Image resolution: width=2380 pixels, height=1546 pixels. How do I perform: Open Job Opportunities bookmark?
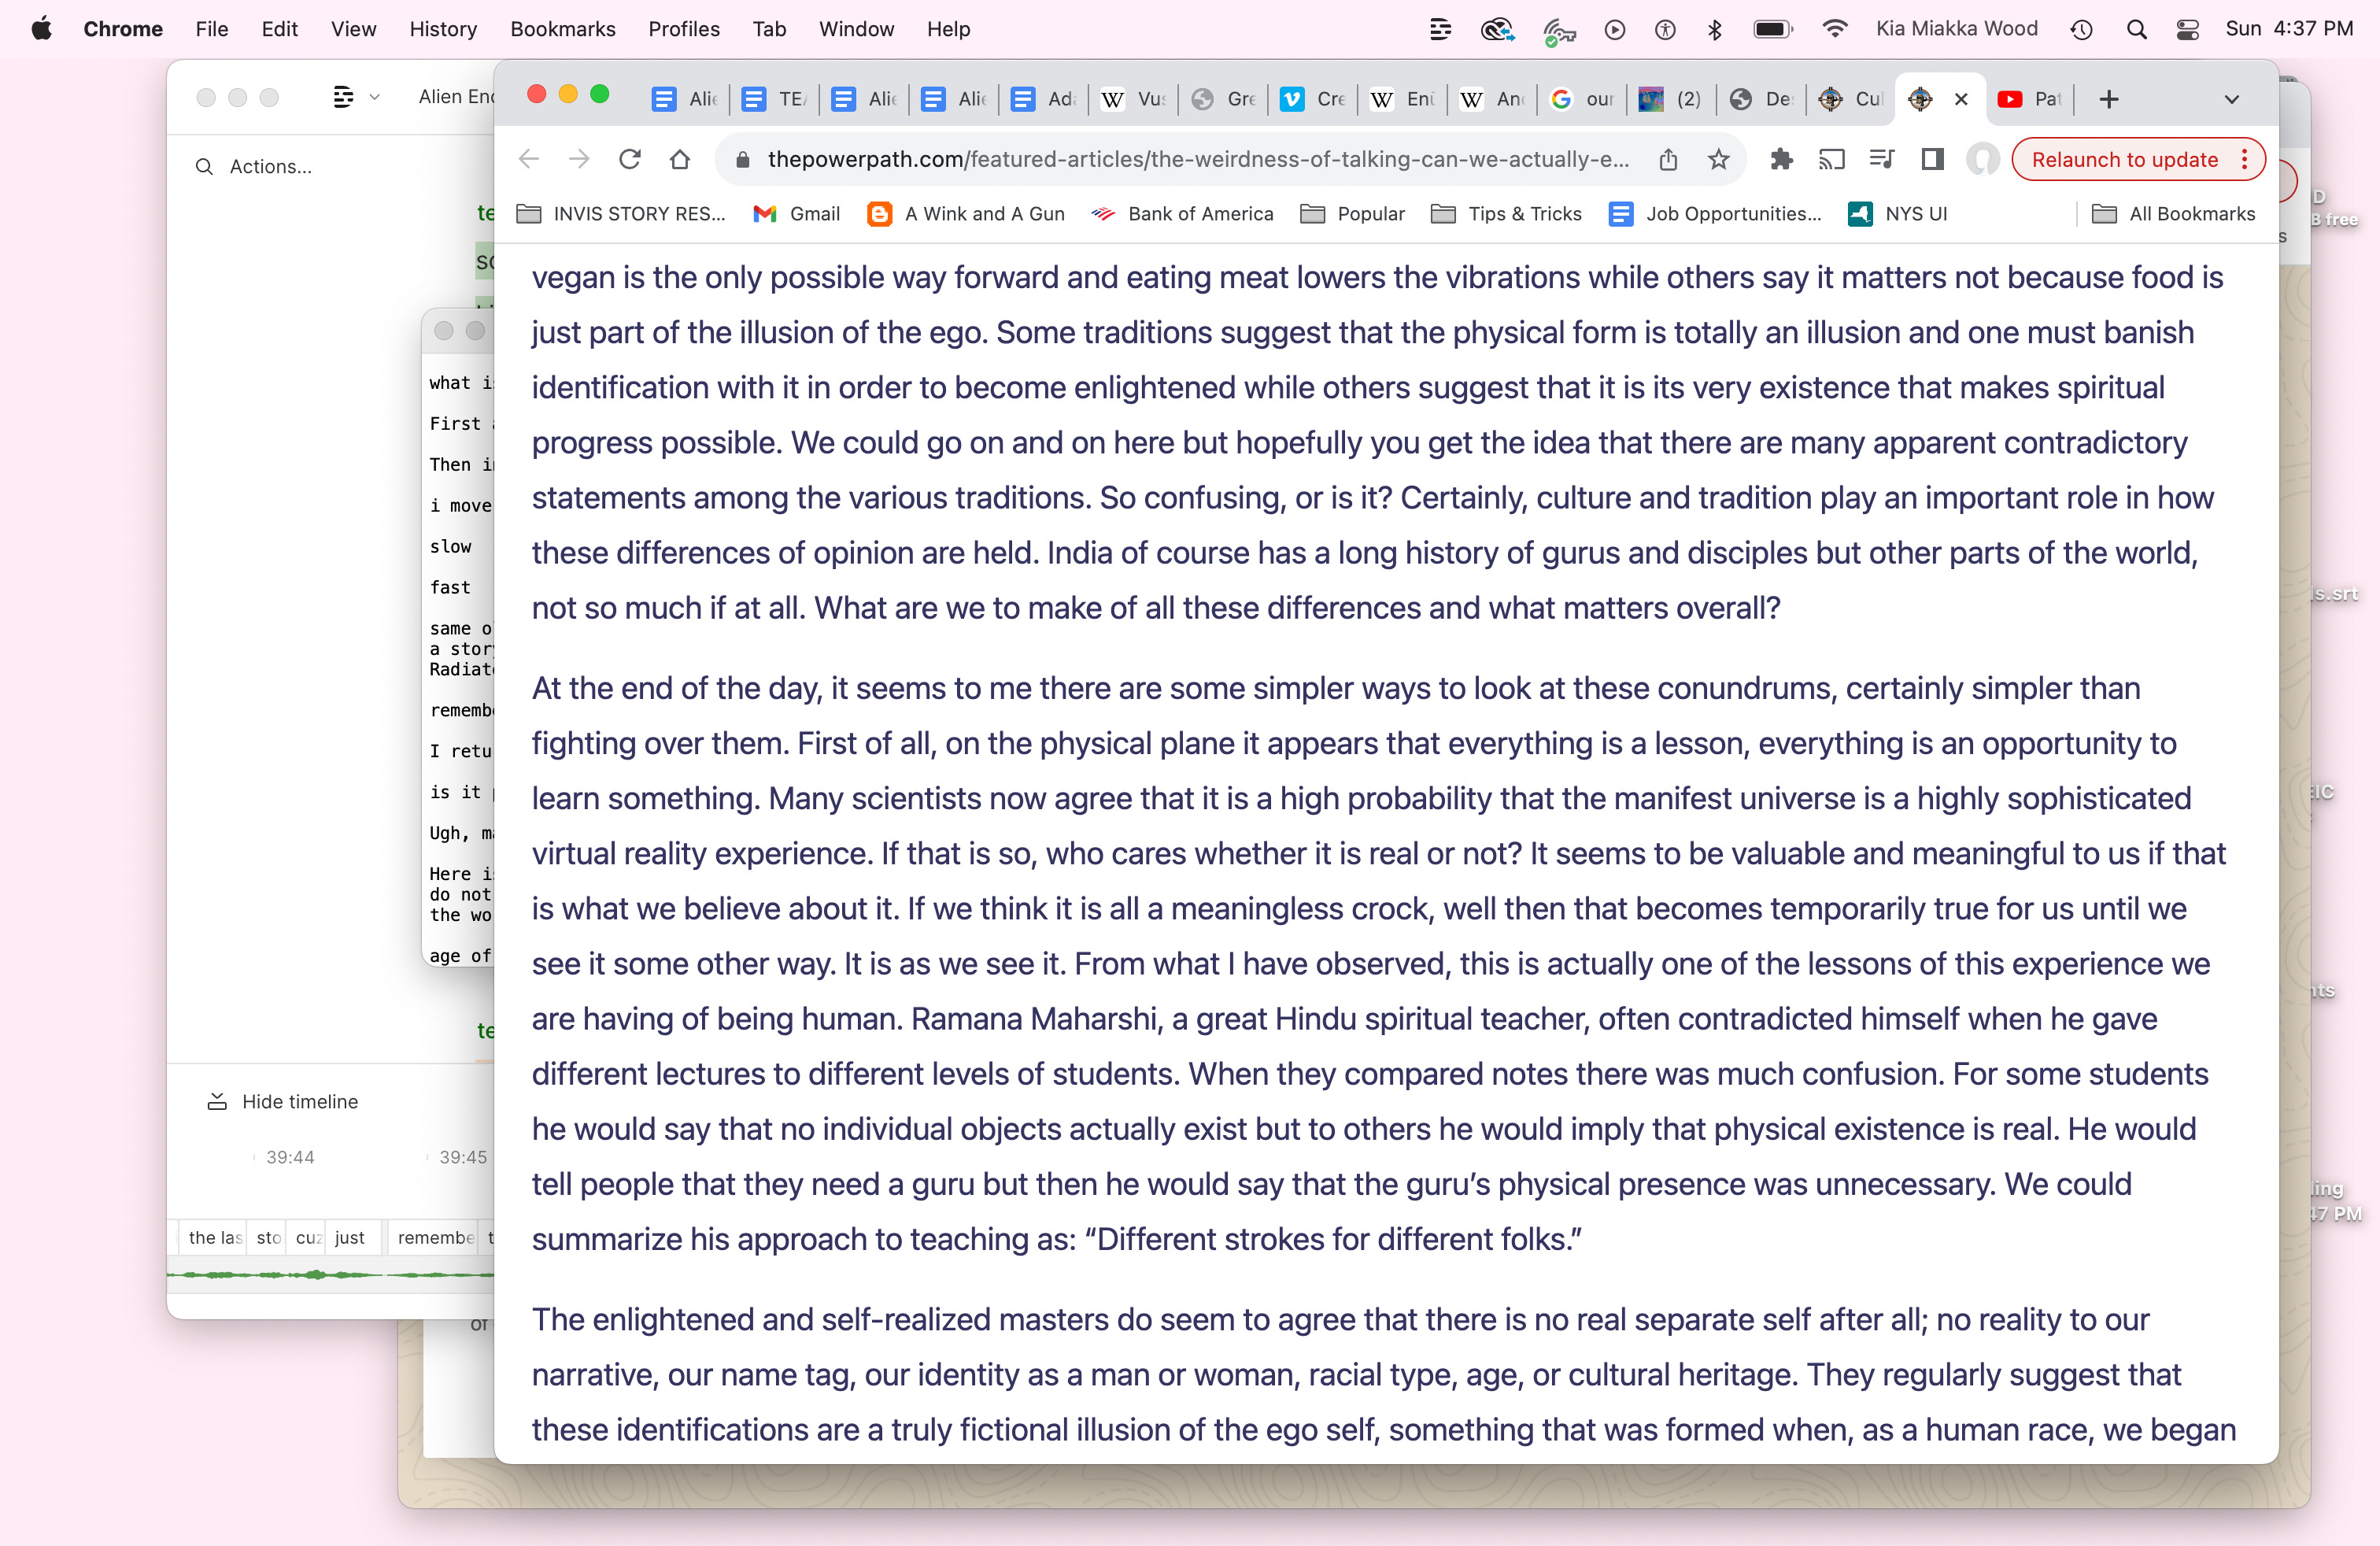[x=1716, y=214]
